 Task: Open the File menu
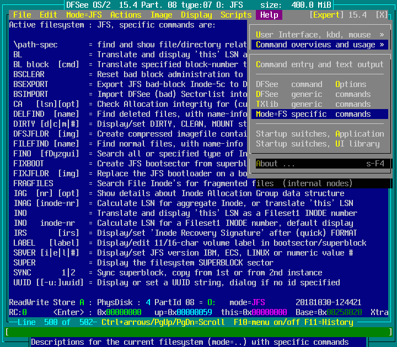[22, 15]
